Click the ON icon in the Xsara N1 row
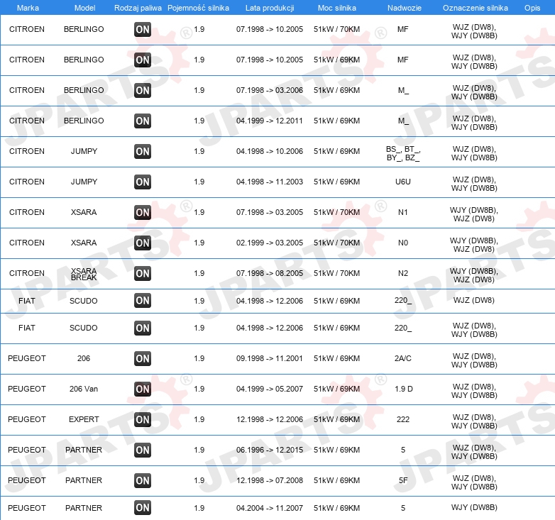 coord(143,212)
